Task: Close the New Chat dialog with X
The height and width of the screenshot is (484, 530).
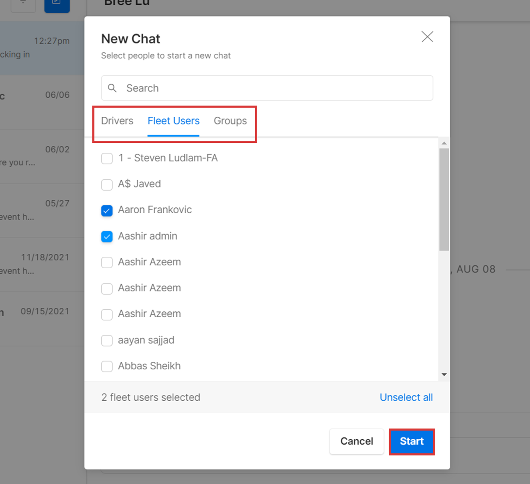Action: 427,37
